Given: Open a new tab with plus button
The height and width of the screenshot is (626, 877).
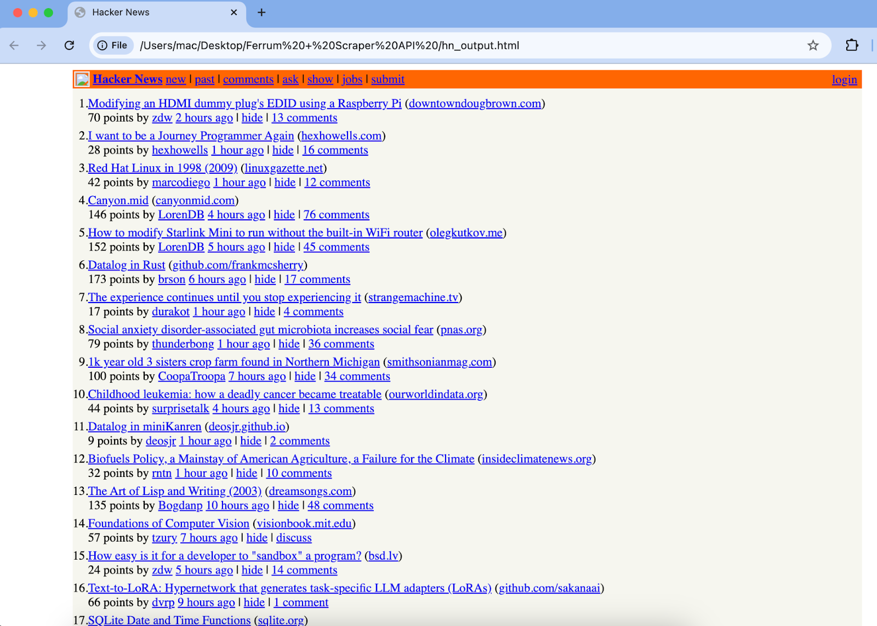Looking at the screenshot, I should 261,12.
